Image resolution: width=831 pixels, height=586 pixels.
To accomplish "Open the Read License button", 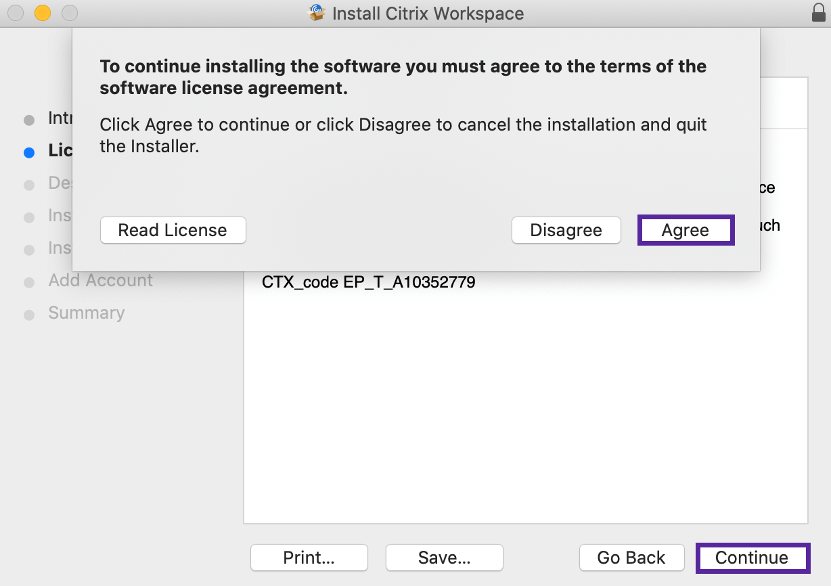I will [173, 230].
